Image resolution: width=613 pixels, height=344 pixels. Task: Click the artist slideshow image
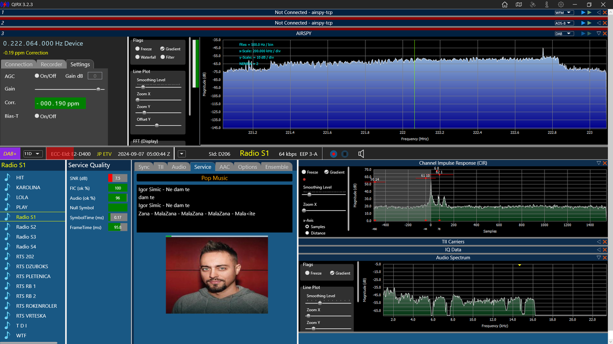coord(217,275)
